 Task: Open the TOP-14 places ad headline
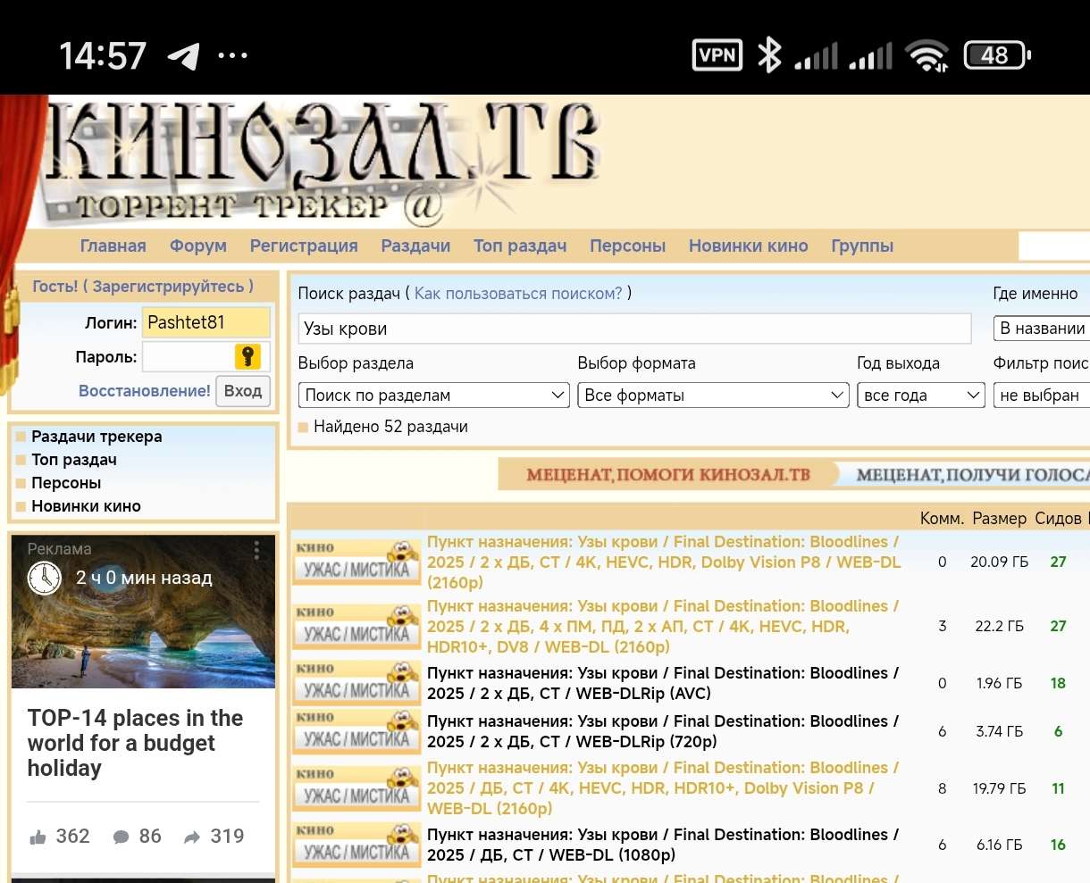[135, 743]
